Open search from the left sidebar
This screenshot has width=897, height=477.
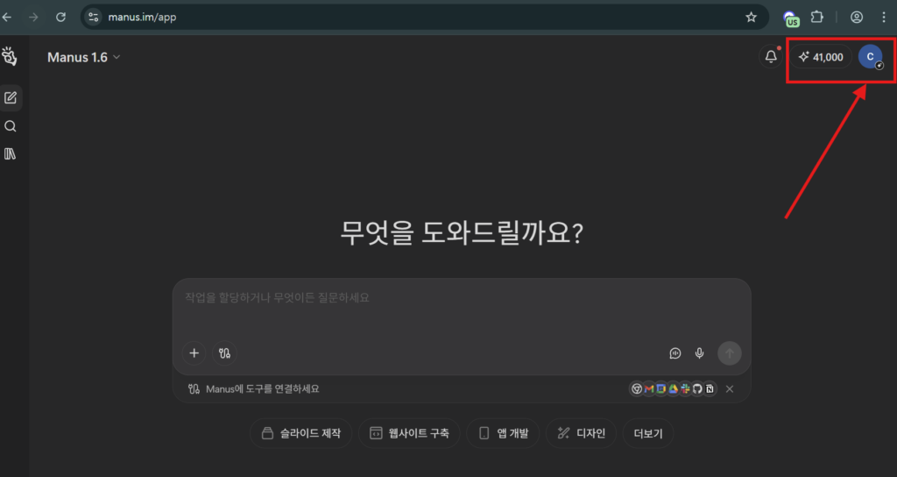tap(11, 126)
